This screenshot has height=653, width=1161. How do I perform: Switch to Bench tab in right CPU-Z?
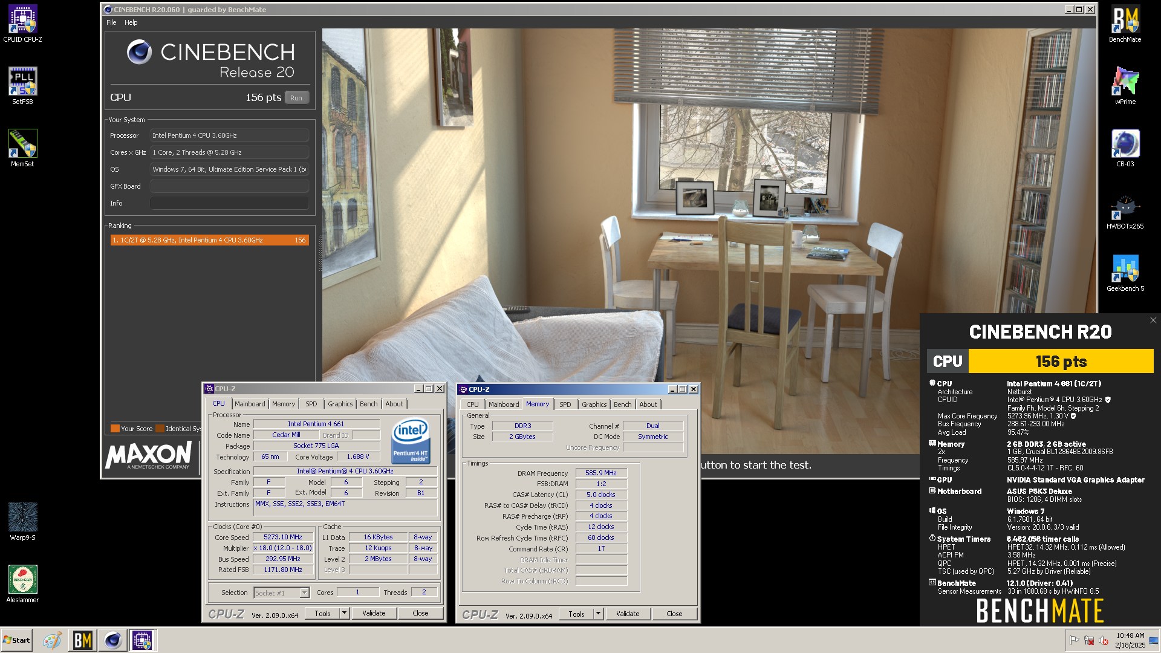622,404
